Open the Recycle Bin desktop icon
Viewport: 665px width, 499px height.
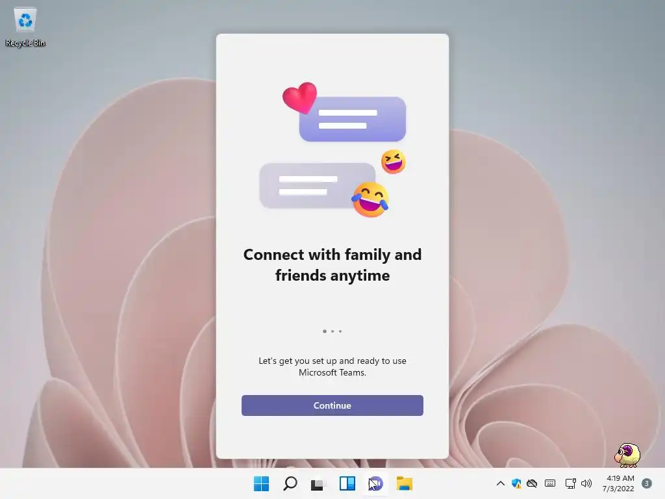coord(25,27)
